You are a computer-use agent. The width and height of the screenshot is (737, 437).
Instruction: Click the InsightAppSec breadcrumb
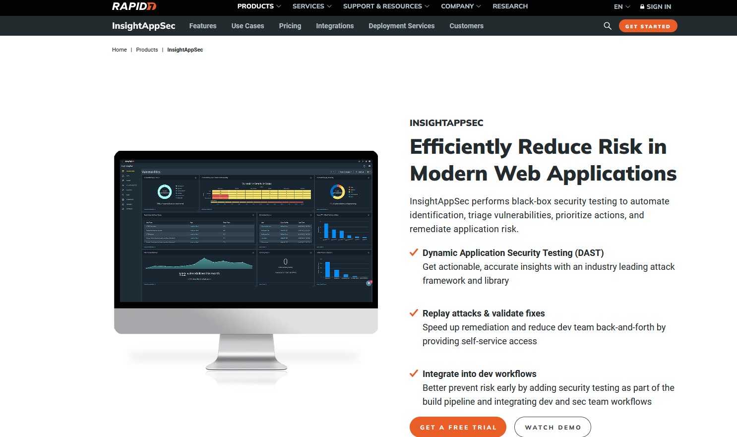point(185,50)
